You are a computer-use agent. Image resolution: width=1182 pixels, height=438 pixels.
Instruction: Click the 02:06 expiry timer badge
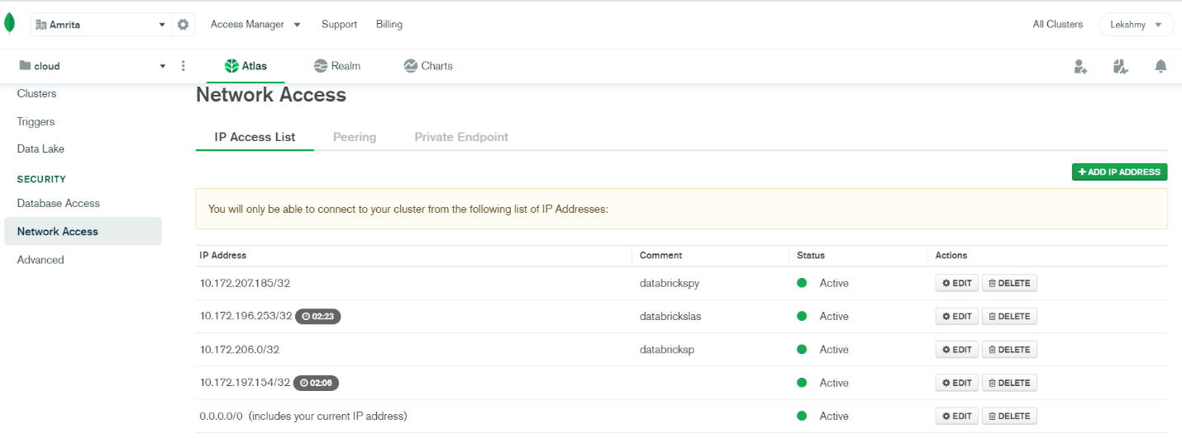(x=317, y=383)
